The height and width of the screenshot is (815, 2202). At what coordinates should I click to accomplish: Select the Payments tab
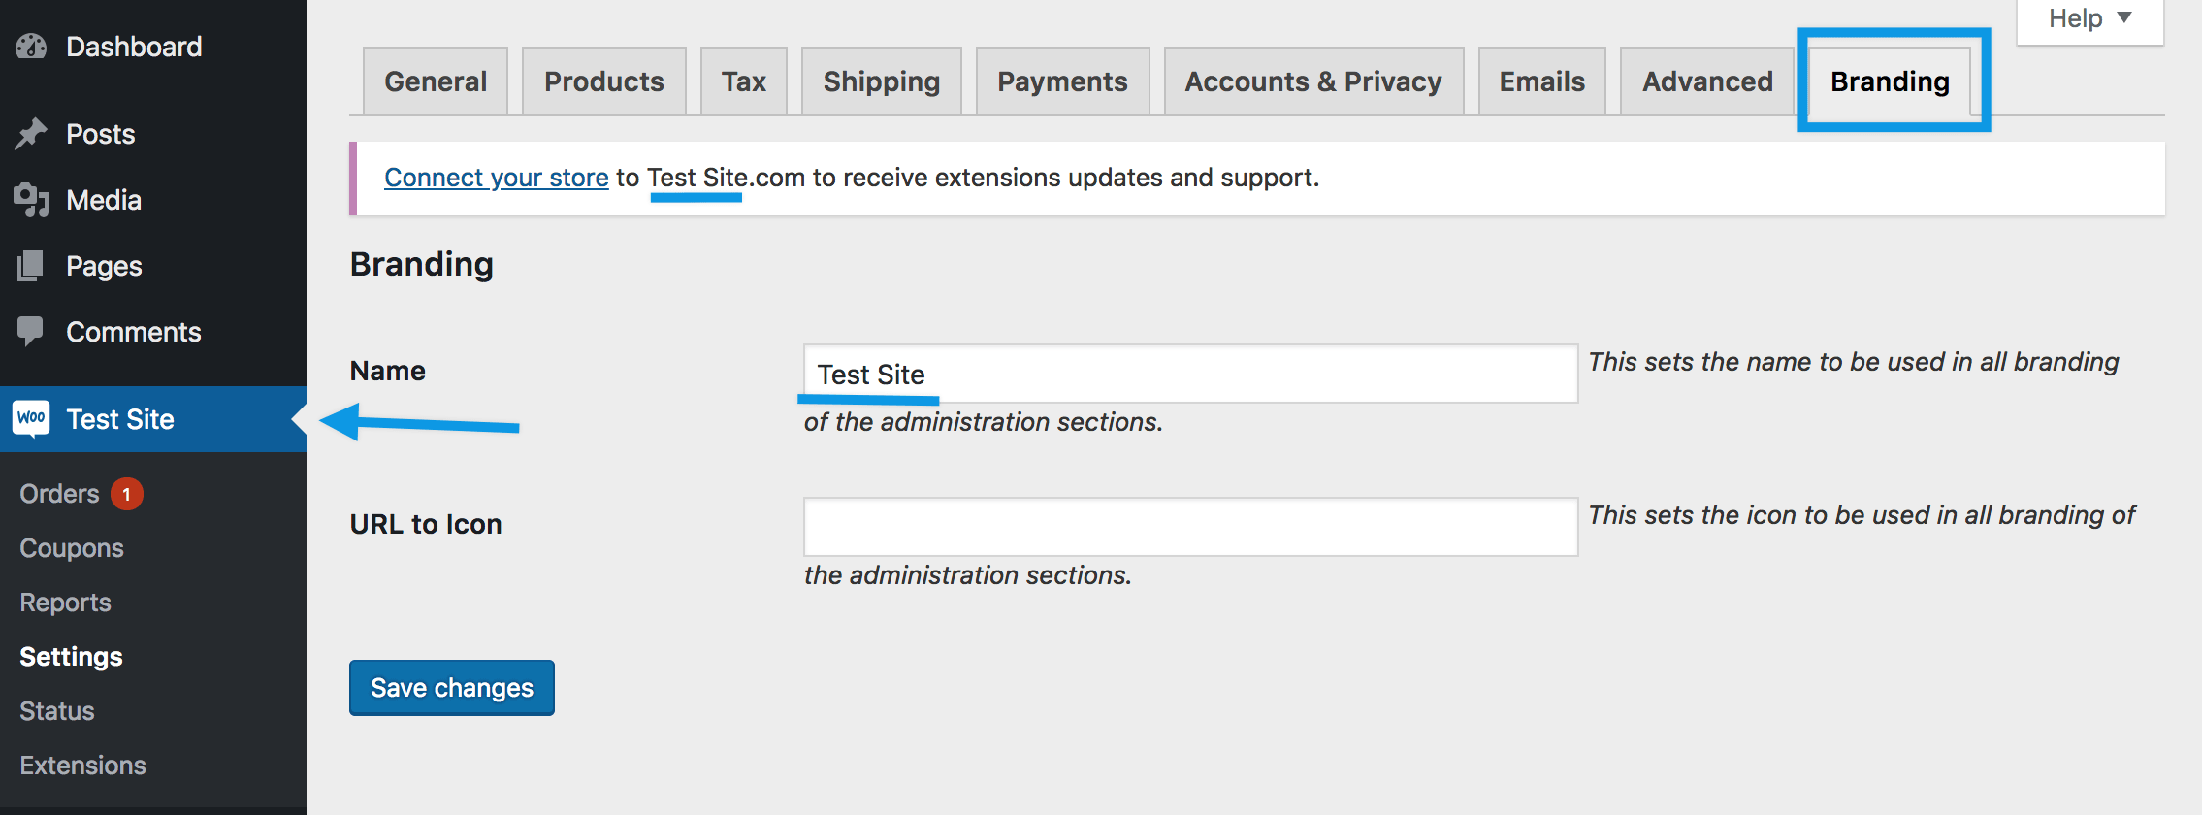(1063, 81)
